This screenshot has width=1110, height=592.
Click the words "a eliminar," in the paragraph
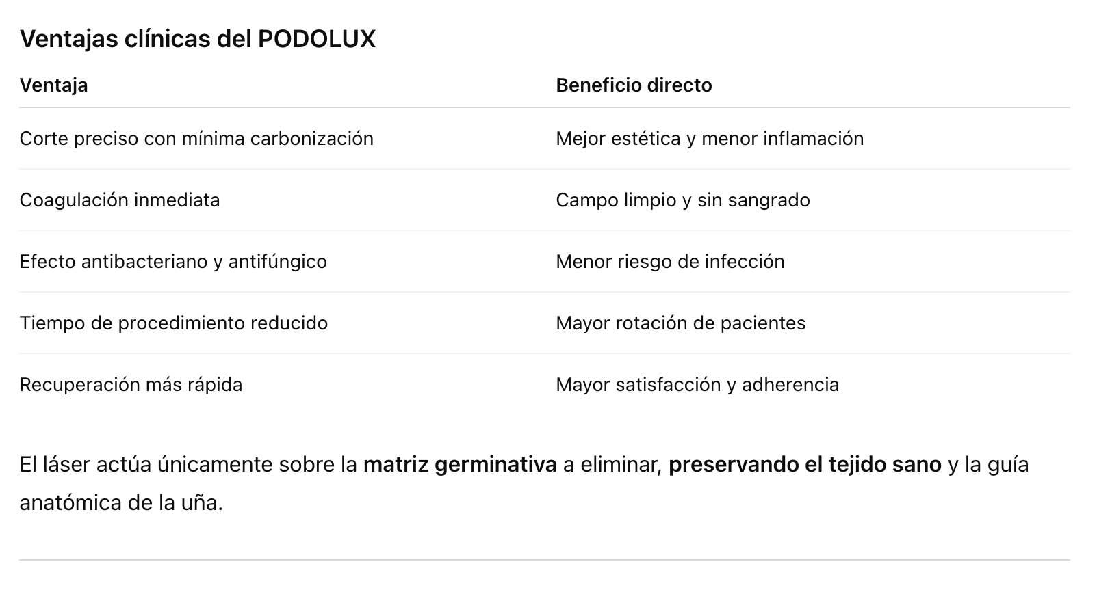tap(612, 465)
